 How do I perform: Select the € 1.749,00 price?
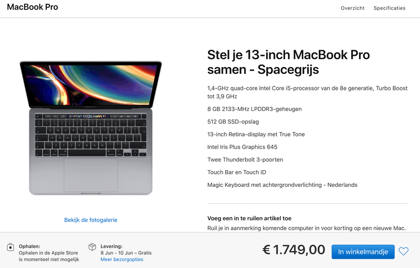[x=293, y=250]
